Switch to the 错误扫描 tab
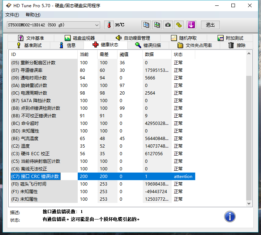The image size is (261, 235). tap(148, 45)
